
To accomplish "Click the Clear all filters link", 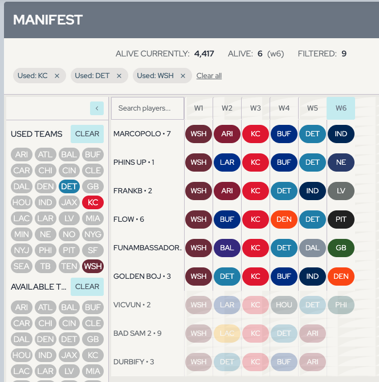I will click(x=209, y=76).
